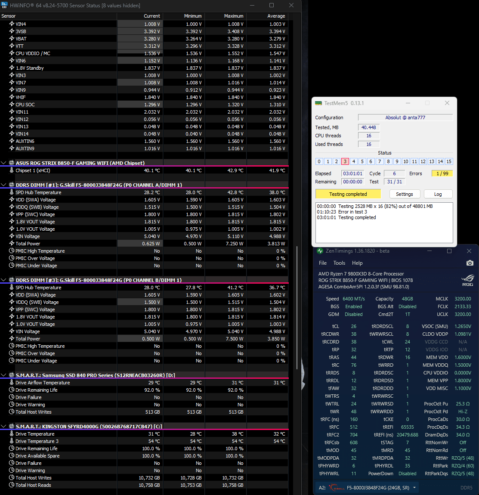The height and width of the screenshot is (495, 479).
Task: Click the Sensor column header in HWiNFO
Action: [59, 16]
